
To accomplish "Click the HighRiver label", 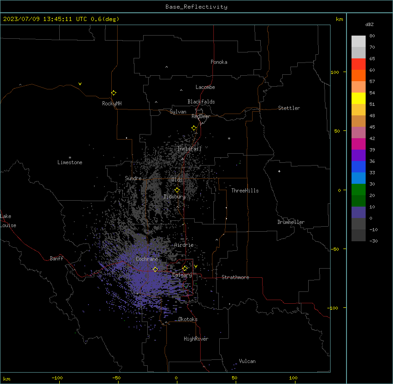I will coord(196,339).
